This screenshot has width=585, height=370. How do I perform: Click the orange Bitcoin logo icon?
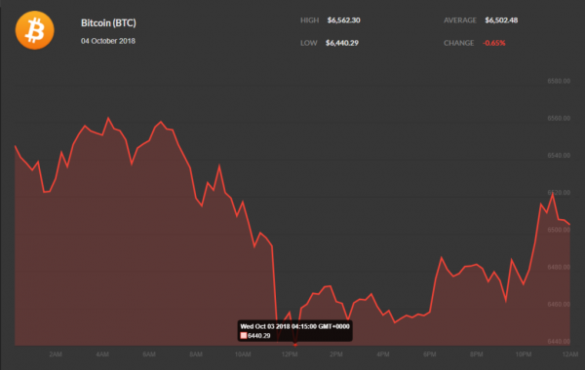(x=35, y=30)
